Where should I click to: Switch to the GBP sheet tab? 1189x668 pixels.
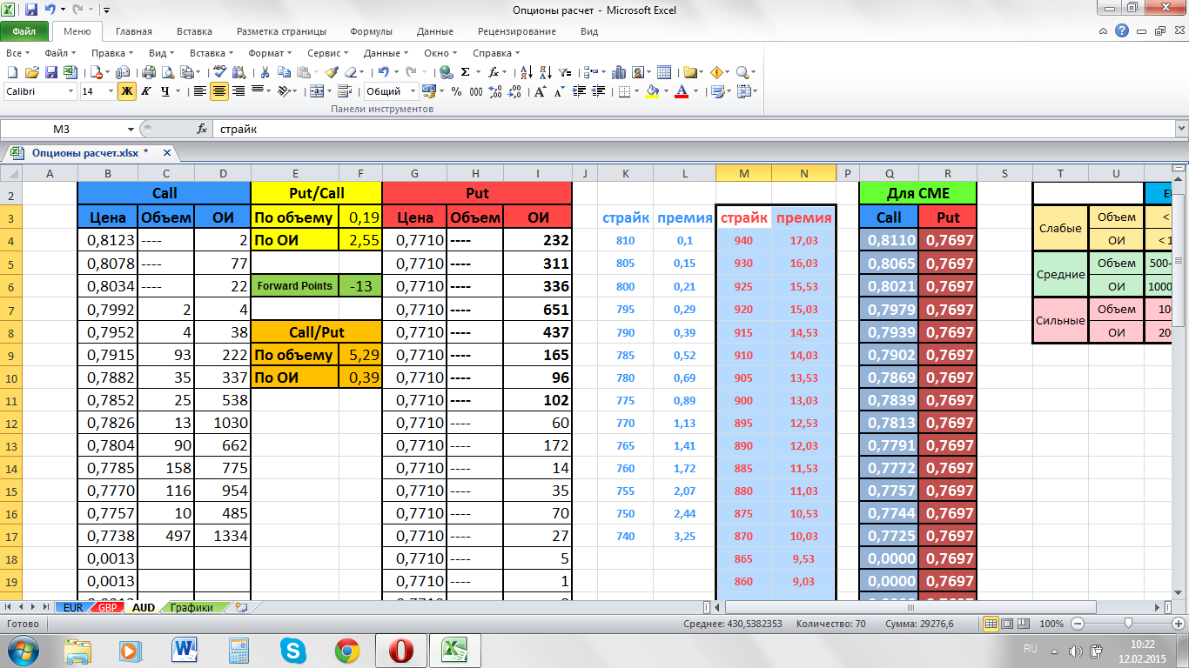pyautogui.click(x=109, y=608)
